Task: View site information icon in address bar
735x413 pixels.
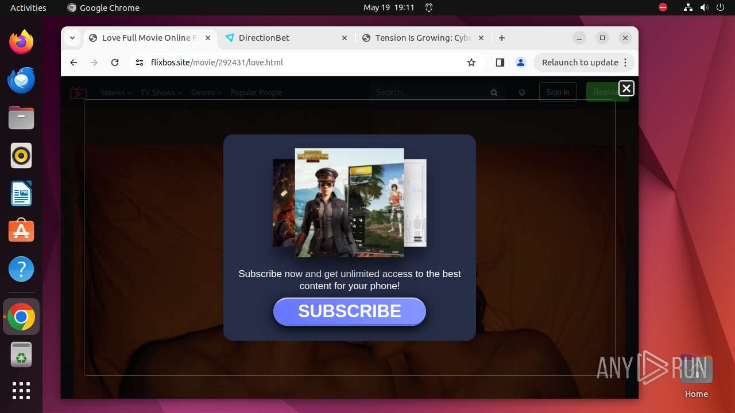Action: pos(140,63)
